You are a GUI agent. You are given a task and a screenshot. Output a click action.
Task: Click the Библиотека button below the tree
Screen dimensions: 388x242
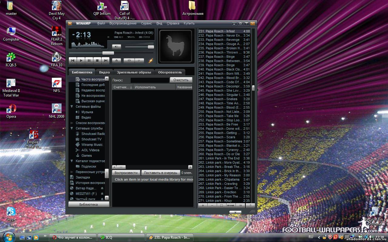pos(89,204)
